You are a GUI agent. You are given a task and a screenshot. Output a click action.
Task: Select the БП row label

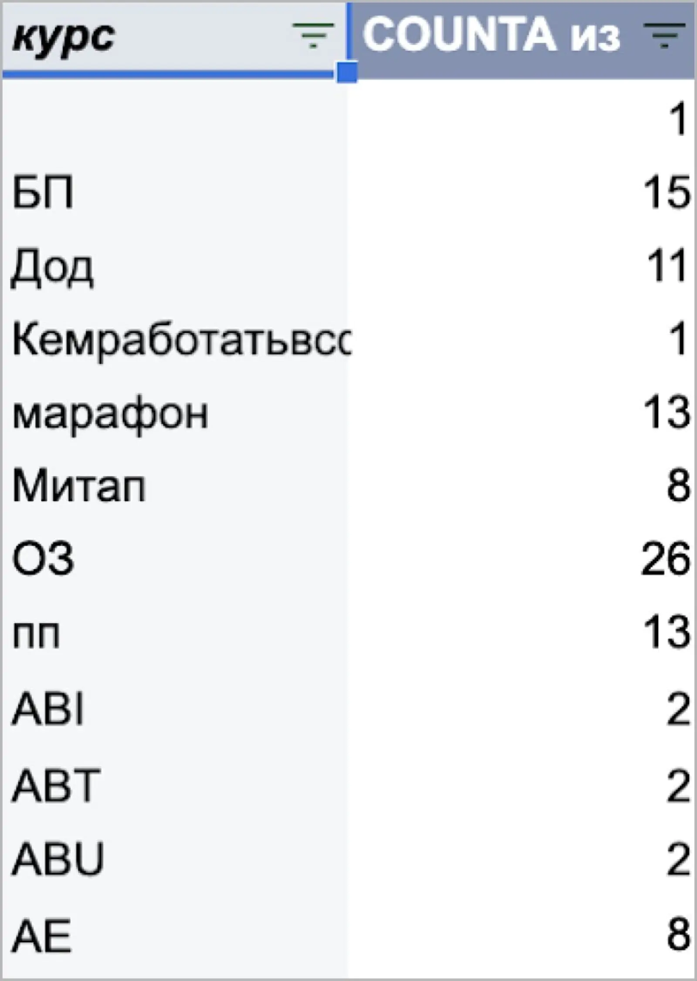coord(174,192)
